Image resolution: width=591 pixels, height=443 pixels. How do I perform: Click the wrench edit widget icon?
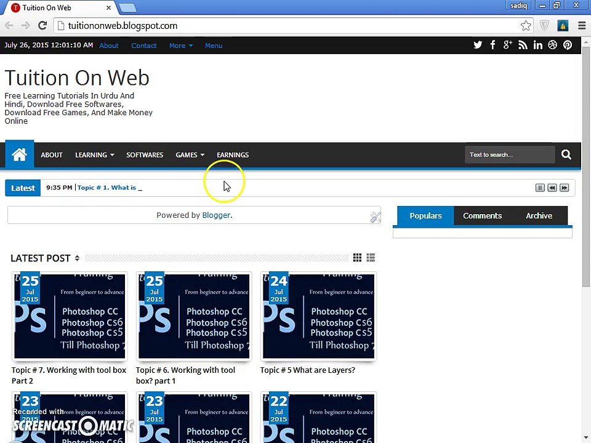pos(376,217)
